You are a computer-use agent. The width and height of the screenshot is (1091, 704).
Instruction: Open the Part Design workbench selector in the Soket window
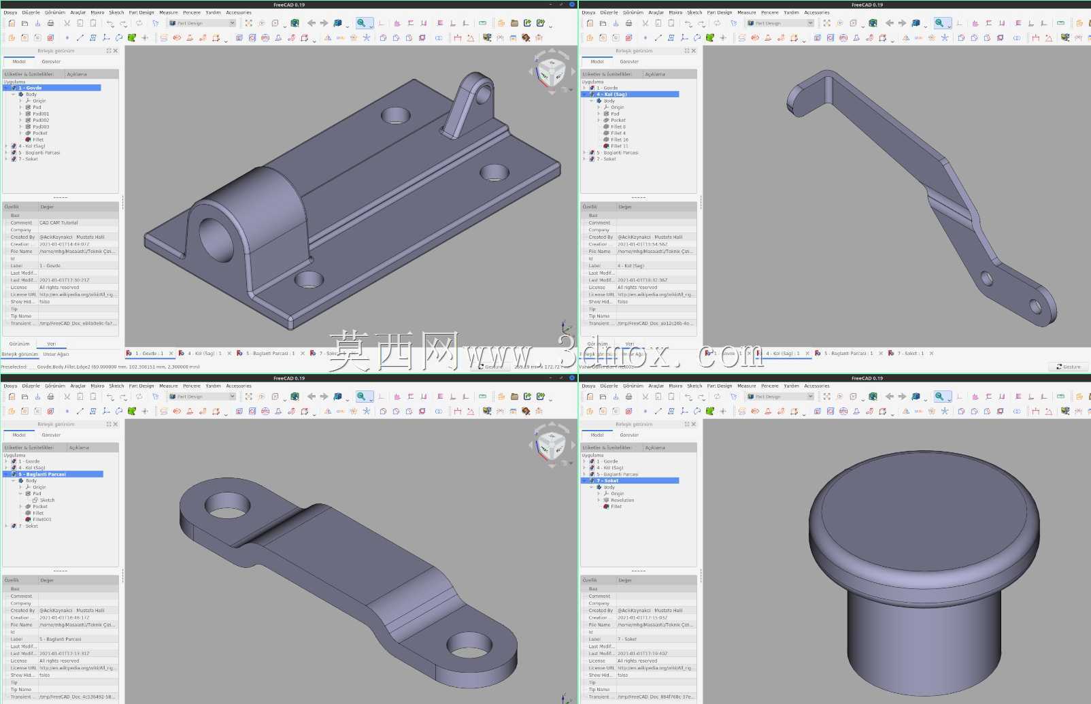[780, 396]
